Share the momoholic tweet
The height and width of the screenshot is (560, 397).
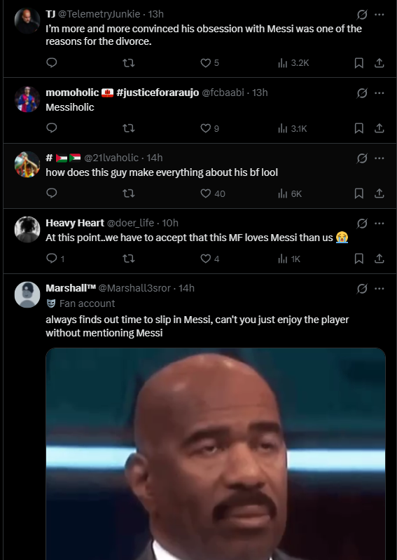coord(379,128)
